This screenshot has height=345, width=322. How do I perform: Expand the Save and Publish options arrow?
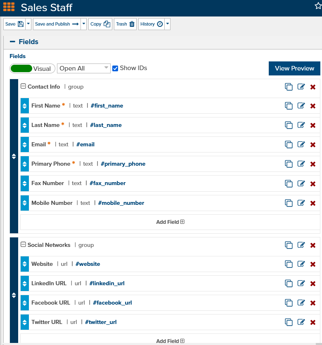coord(83,24)
